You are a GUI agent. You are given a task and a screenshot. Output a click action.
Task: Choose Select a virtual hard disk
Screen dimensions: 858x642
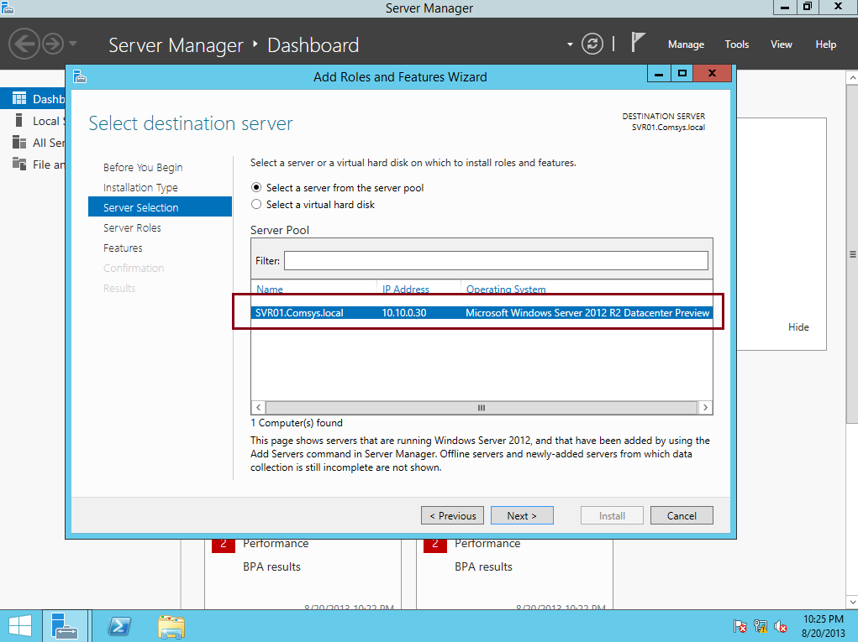pyautogui.click(x=256, y=204)
